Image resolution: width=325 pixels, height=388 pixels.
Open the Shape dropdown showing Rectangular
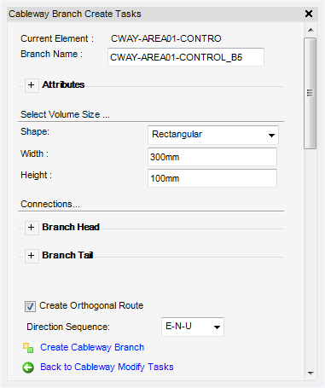coord(213,135)
